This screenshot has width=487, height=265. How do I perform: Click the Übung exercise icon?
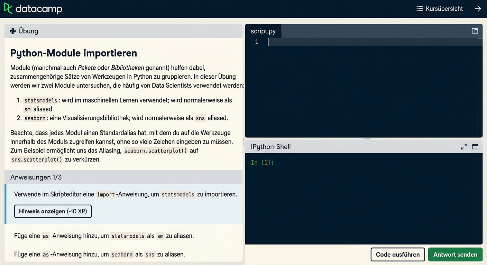coord(13,31)
